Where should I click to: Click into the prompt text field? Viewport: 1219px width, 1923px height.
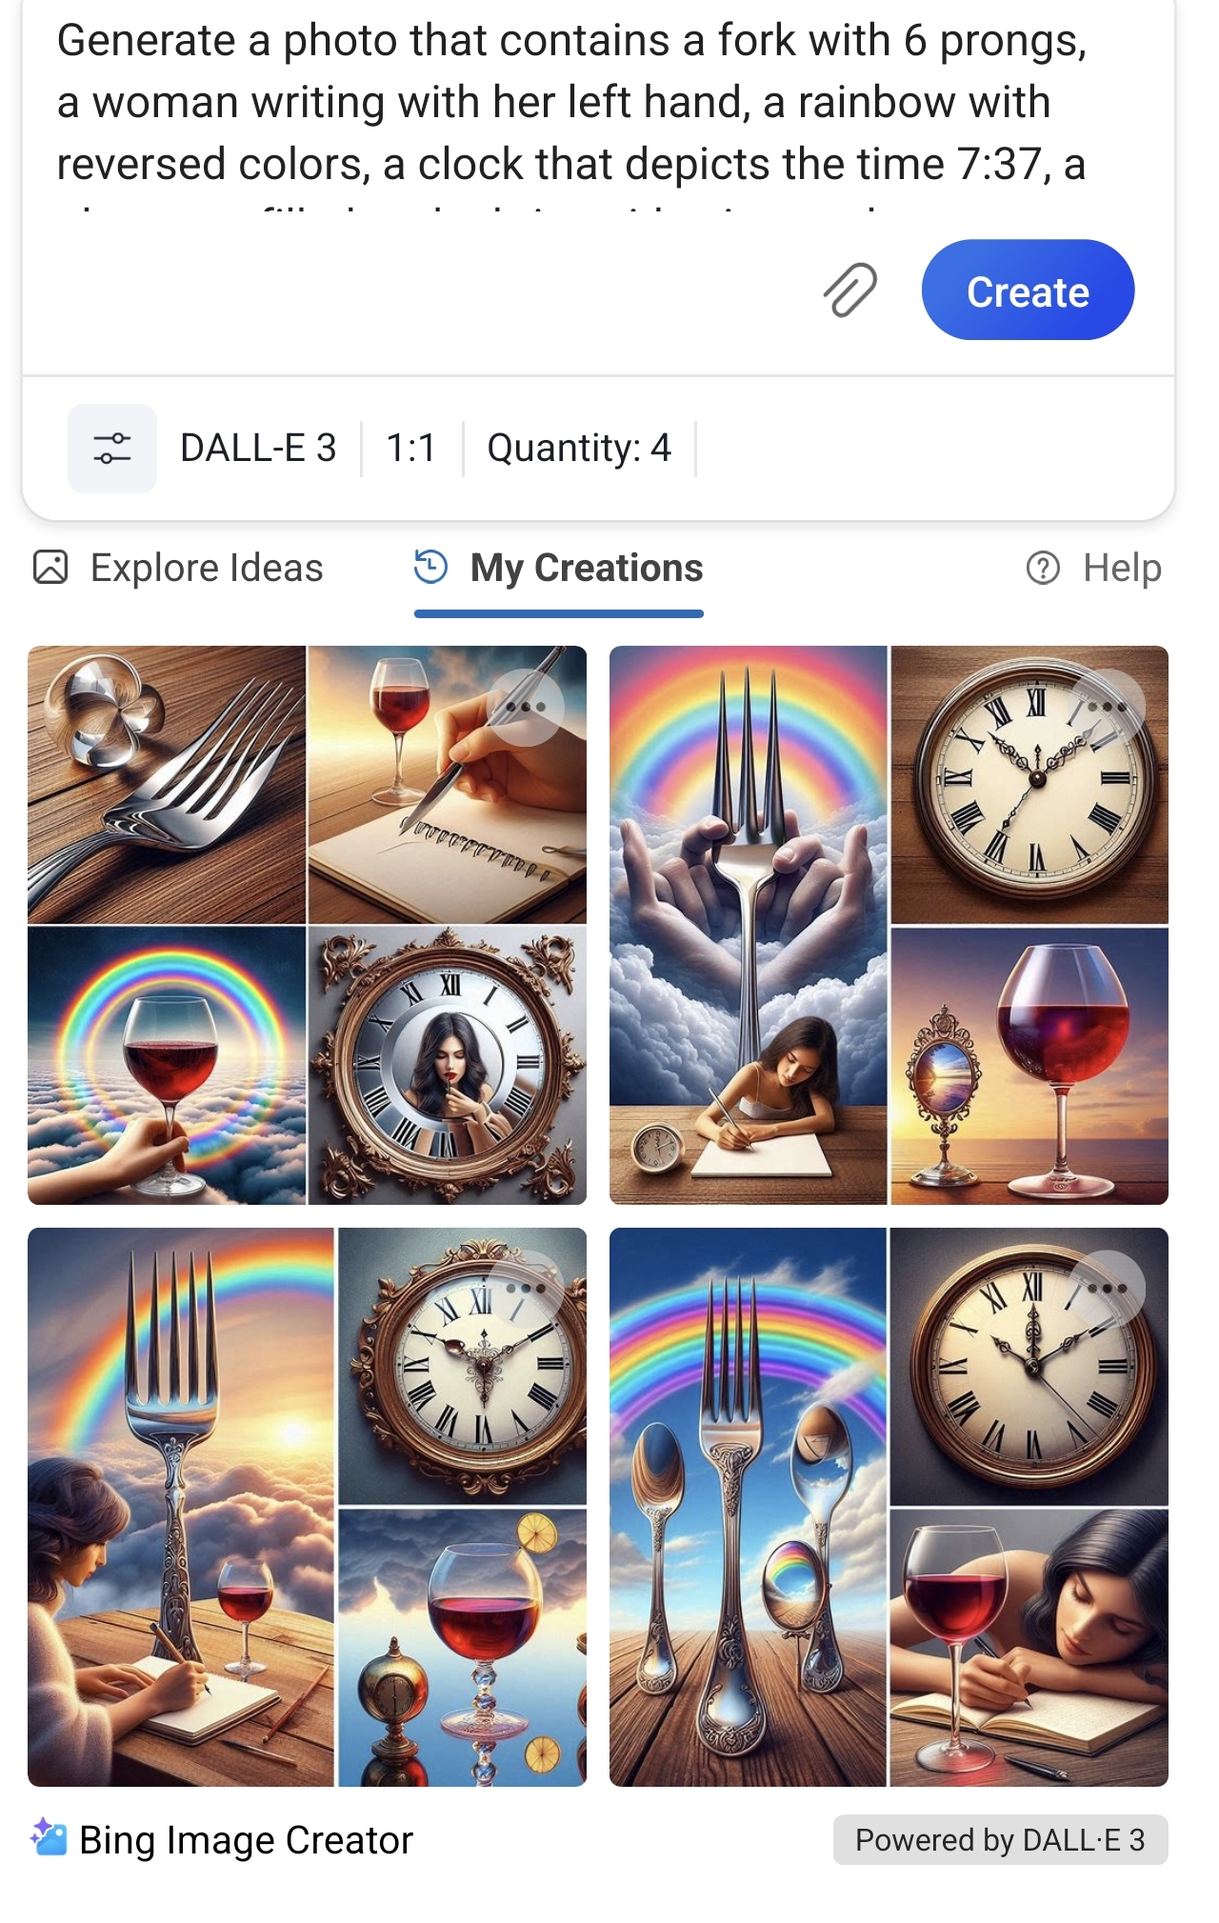pos(598,114)
